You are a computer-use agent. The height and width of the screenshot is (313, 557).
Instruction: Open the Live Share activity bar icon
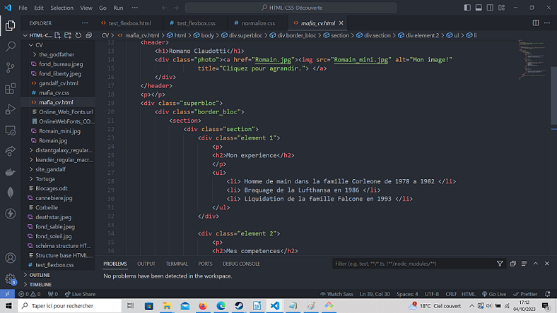pos(11,151)
